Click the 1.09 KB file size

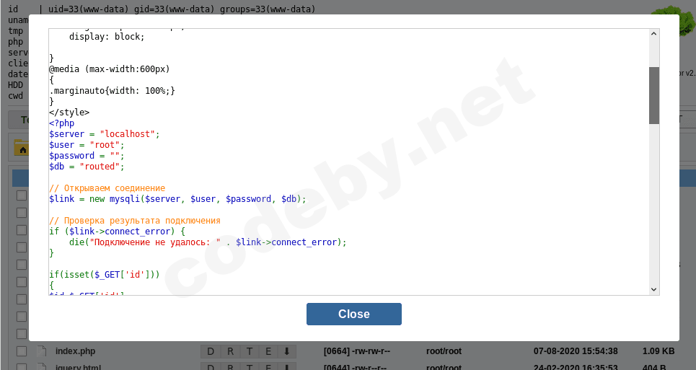658,351
